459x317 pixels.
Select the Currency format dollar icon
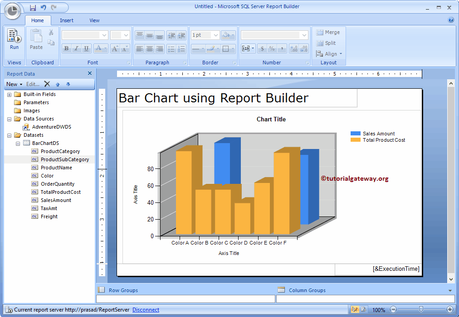(263, 48)
